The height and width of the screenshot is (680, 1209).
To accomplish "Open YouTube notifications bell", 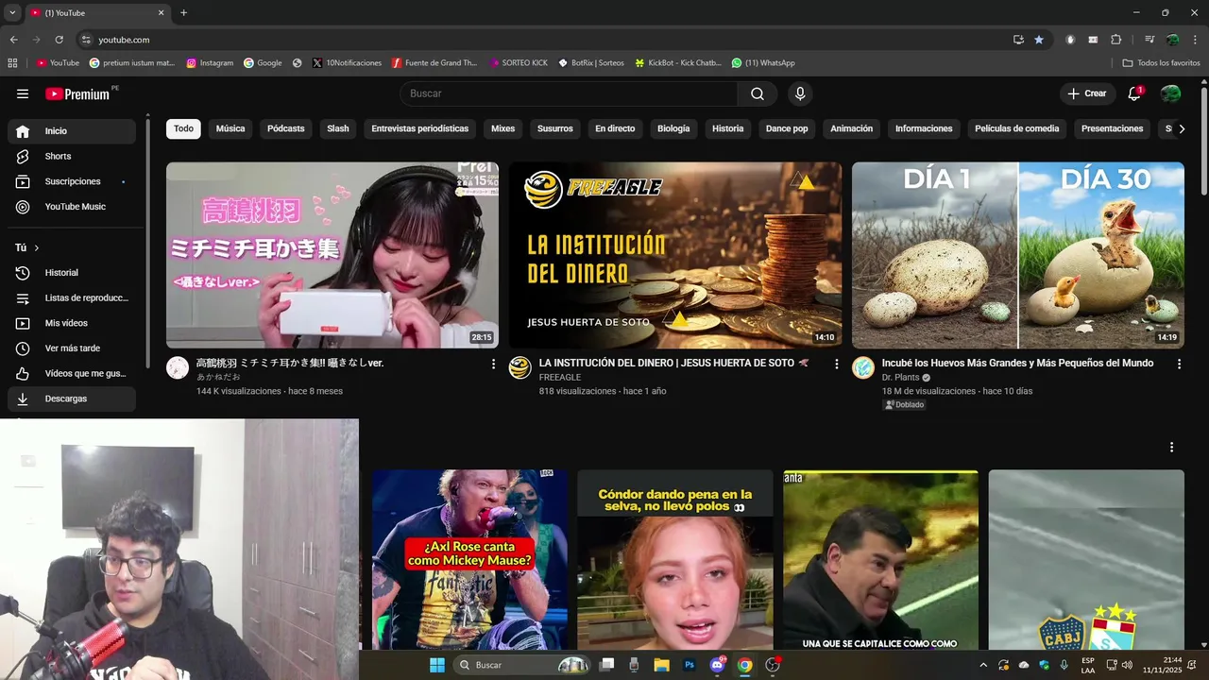I will (1134, 93).
